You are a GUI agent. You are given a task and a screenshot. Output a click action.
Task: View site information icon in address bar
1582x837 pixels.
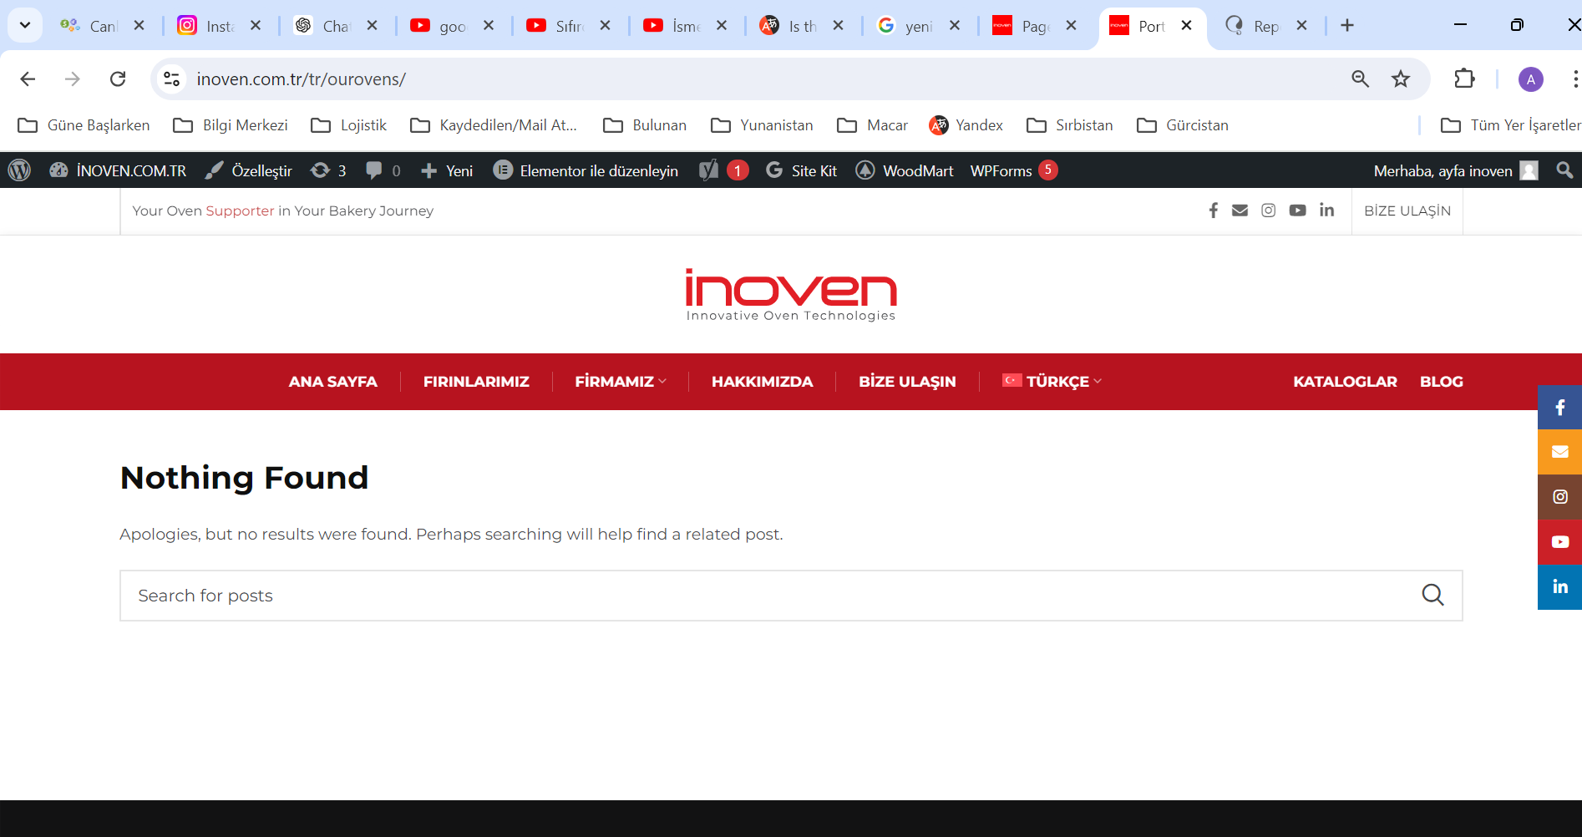click(x=172, y=79)
